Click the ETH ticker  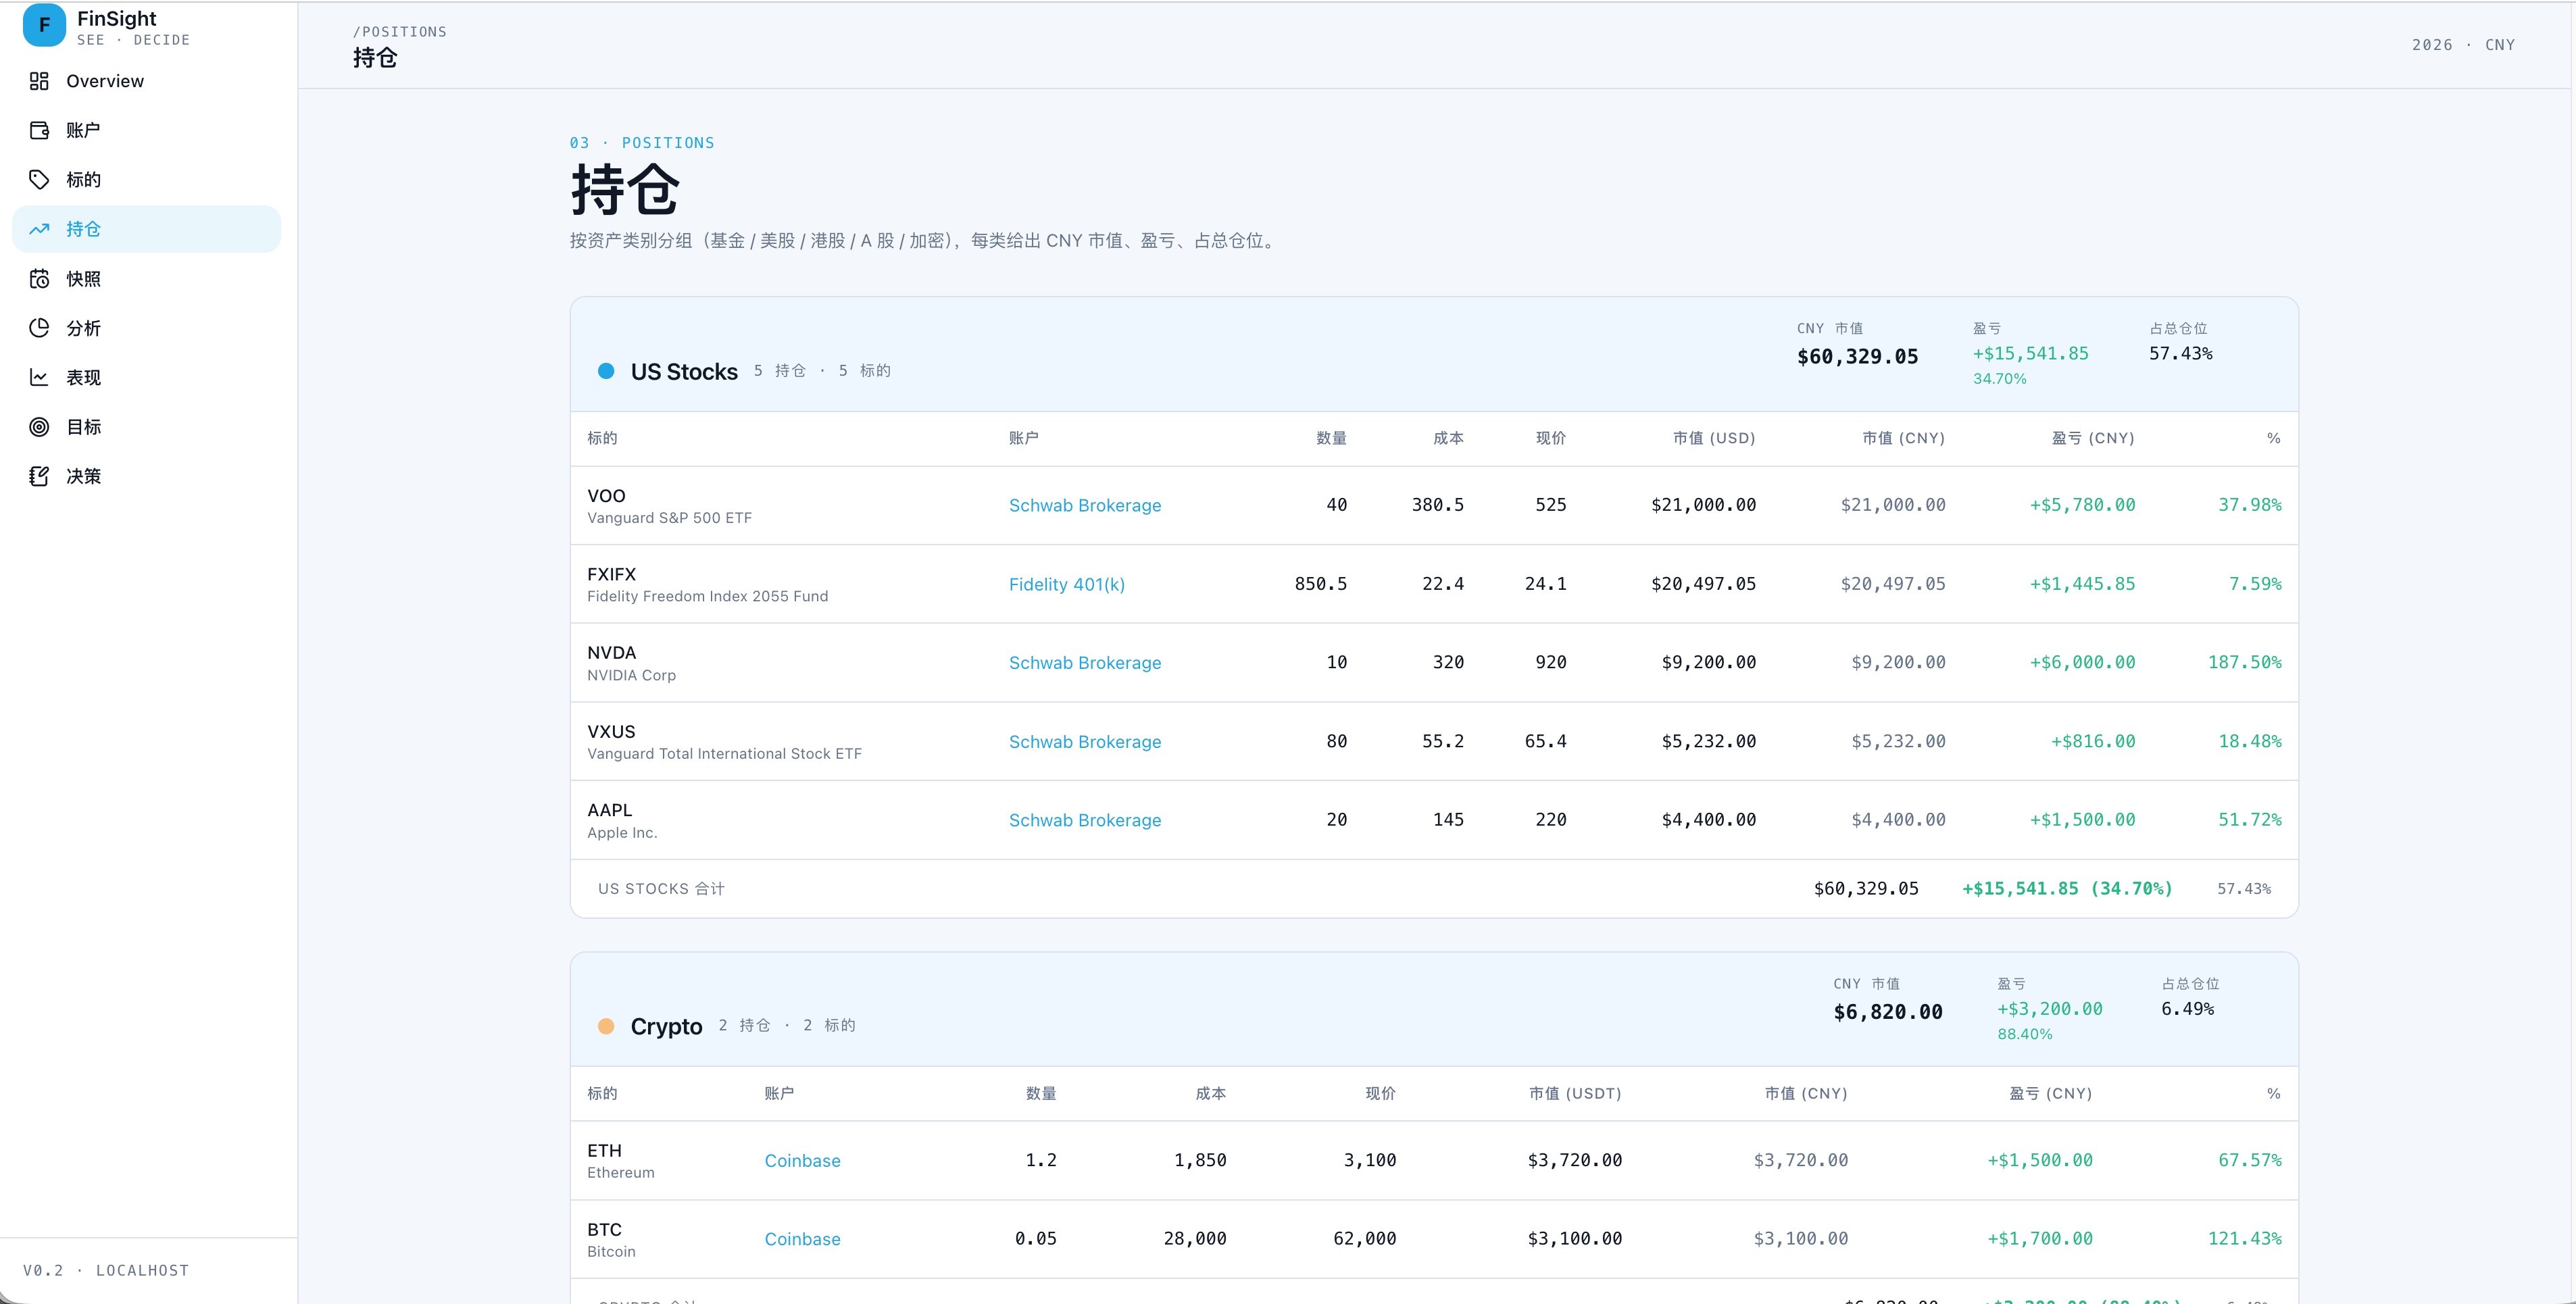pos(604,1151)
